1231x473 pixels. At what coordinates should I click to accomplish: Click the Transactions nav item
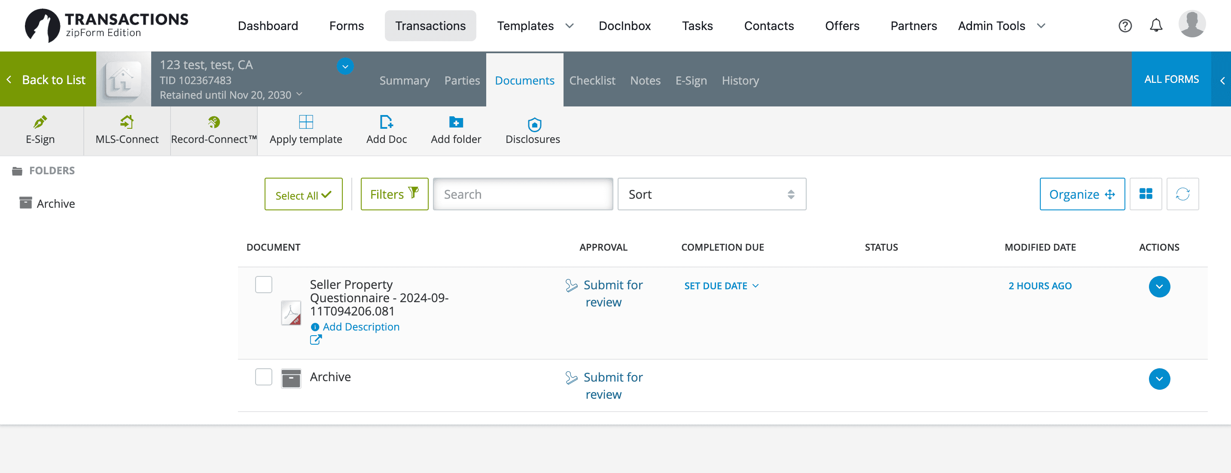(430, 26)
